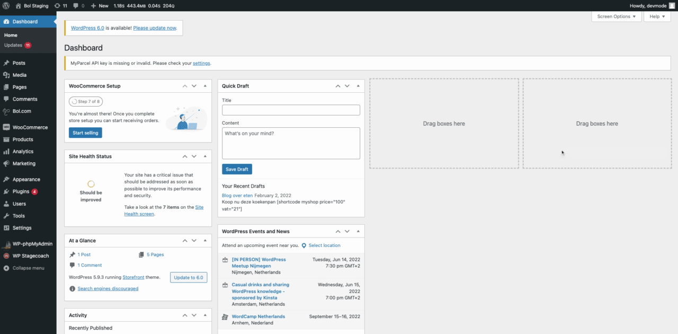Open the WordPress logo menu in admin bar
The image size is (678, 334).
(6, 6)
